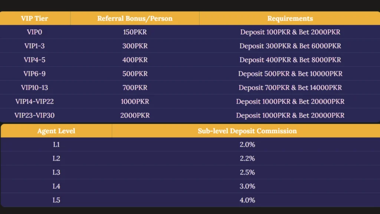
Task: Click the VIP10-13 tier label
Action: point(35,88)
